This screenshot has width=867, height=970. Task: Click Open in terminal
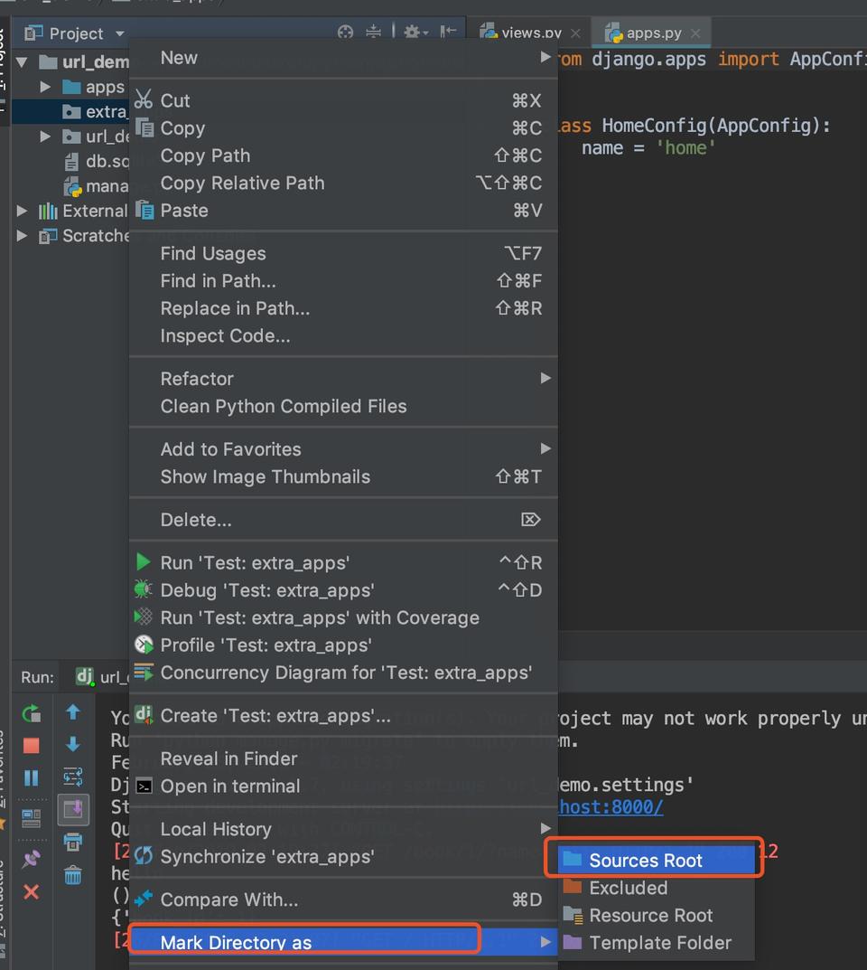[343, 786]
